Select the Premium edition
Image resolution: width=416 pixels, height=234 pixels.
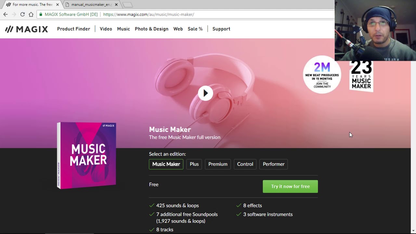(218, 164)
